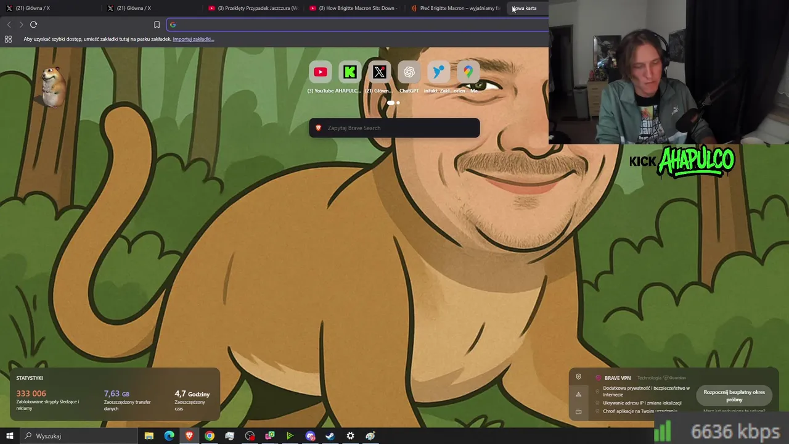The image size is (789, 444).
Task: Switch to How Brigitte Macron Sits Down tab
Action: point(354,8)
